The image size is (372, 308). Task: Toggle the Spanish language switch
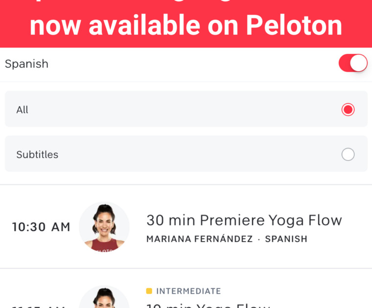[353, 64]
